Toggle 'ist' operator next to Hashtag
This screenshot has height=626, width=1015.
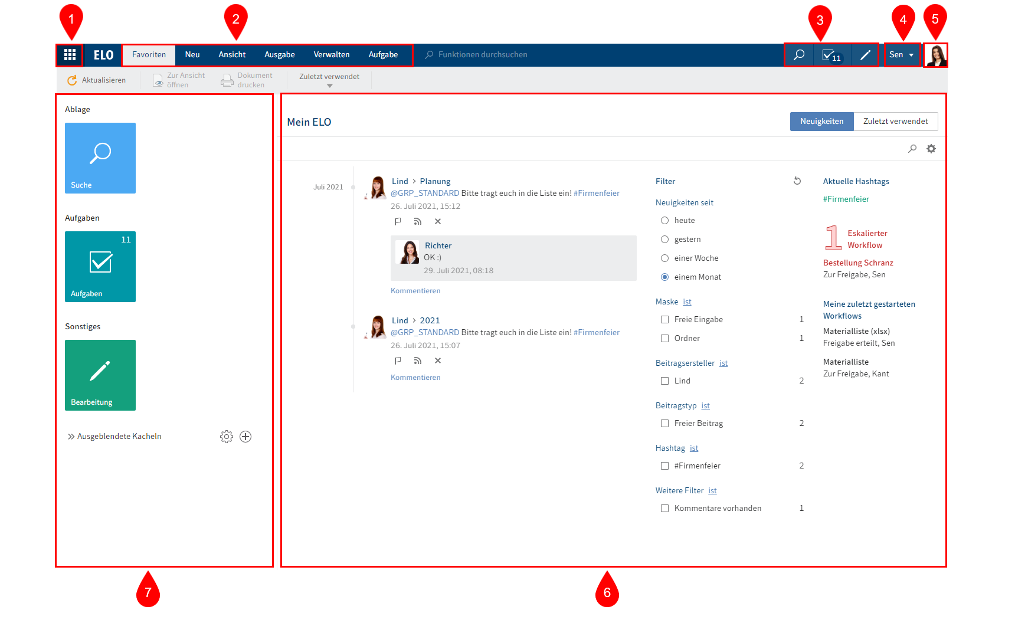point(694,448)
